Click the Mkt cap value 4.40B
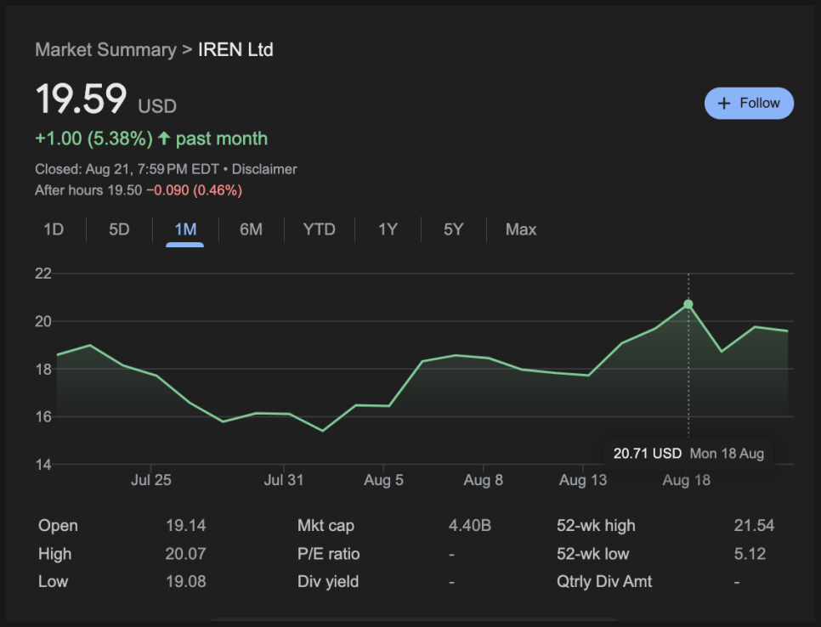 tap(470, 525)
